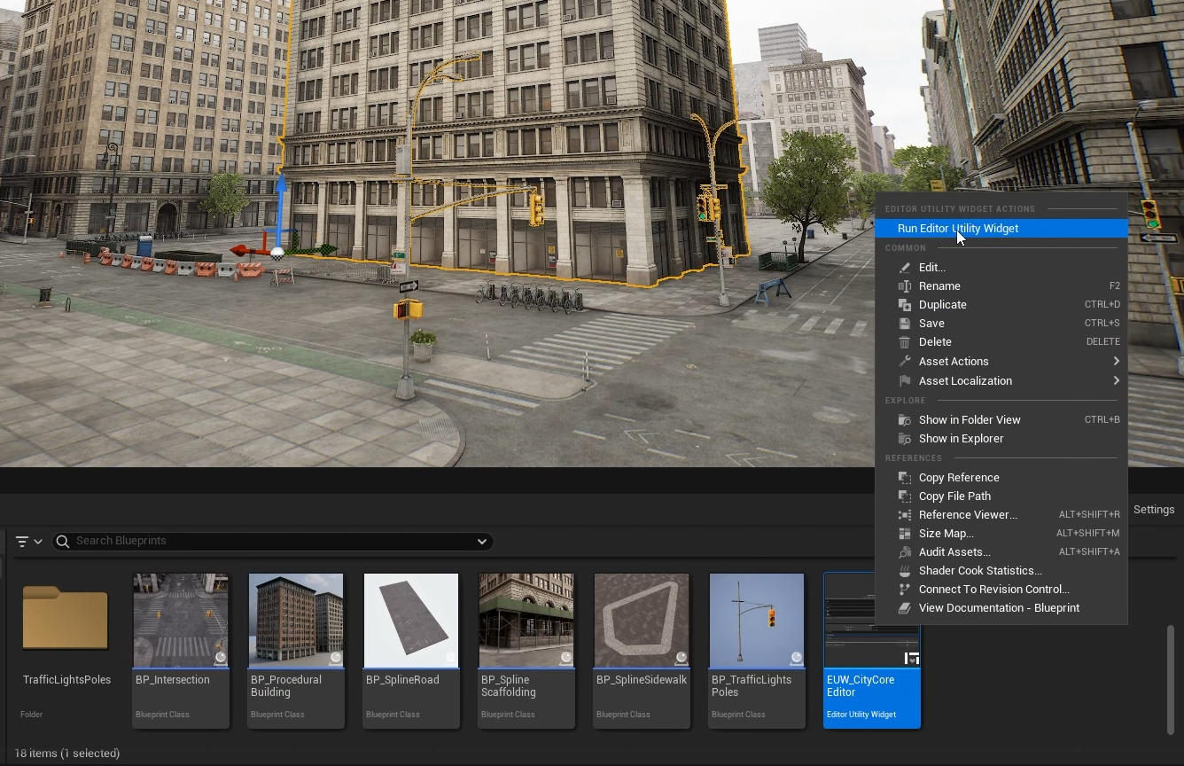
Task: Open Reference Viewer via its node icon
Action: [904, 515]
